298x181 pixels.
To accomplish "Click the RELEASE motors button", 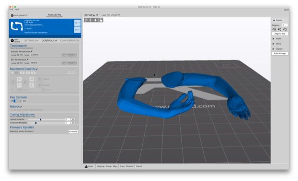I will 72,73.
